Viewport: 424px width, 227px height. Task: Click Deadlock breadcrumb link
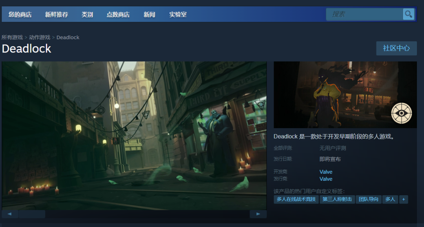pyautogui.click(x=68, y=37)
